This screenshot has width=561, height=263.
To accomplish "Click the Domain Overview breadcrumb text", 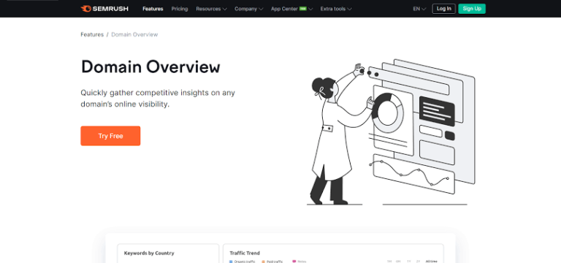I will [x=134, y=35].
